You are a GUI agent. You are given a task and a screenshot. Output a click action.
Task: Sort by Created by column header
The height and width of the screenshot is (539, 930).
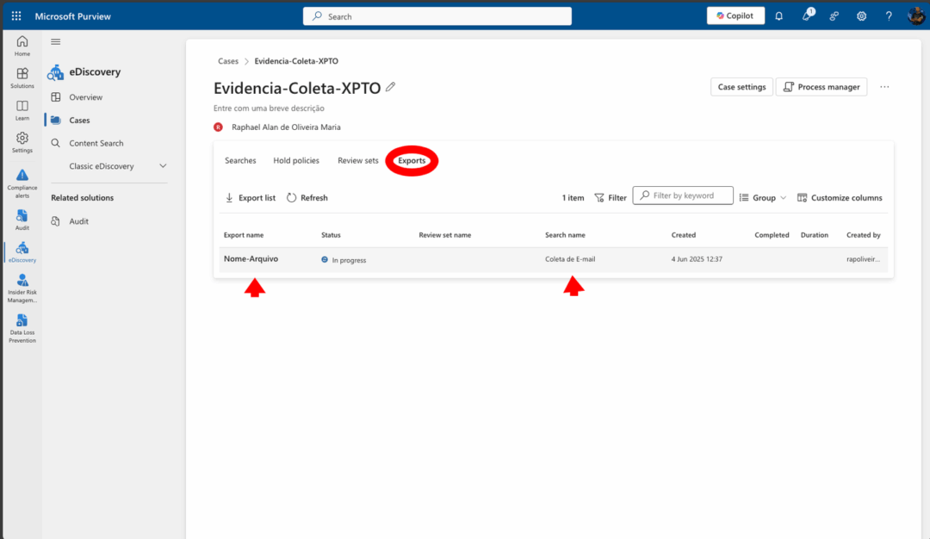coord(863,235)
